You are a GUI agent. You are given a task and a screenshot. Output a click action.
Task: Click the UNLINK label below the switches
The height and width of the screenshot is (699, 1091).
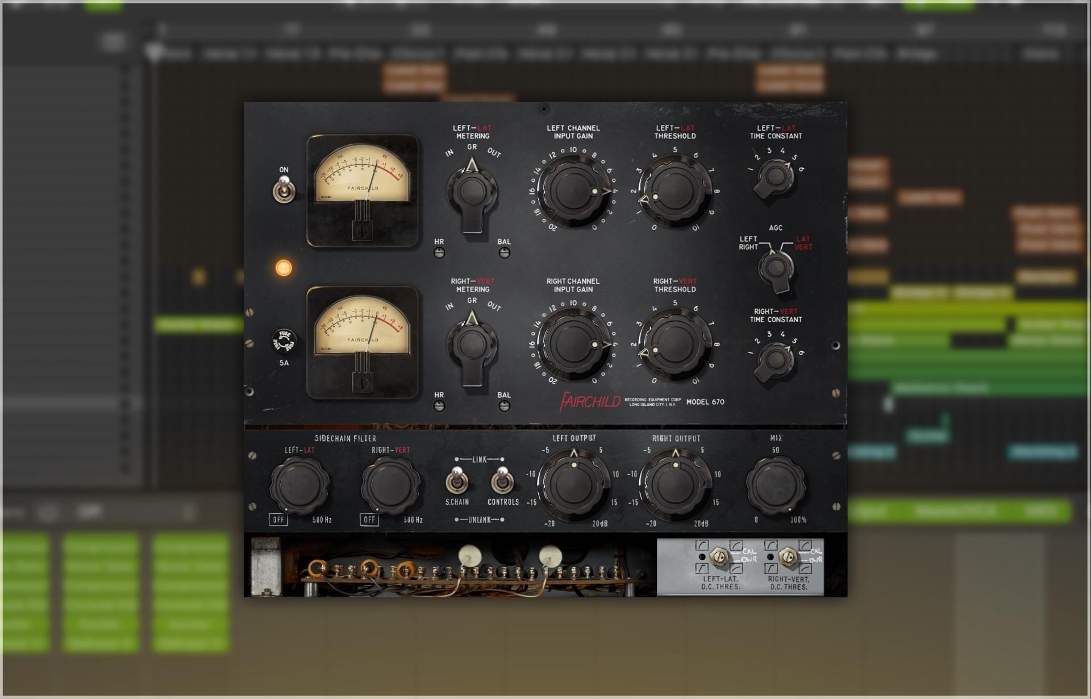(x=480, y=520)
